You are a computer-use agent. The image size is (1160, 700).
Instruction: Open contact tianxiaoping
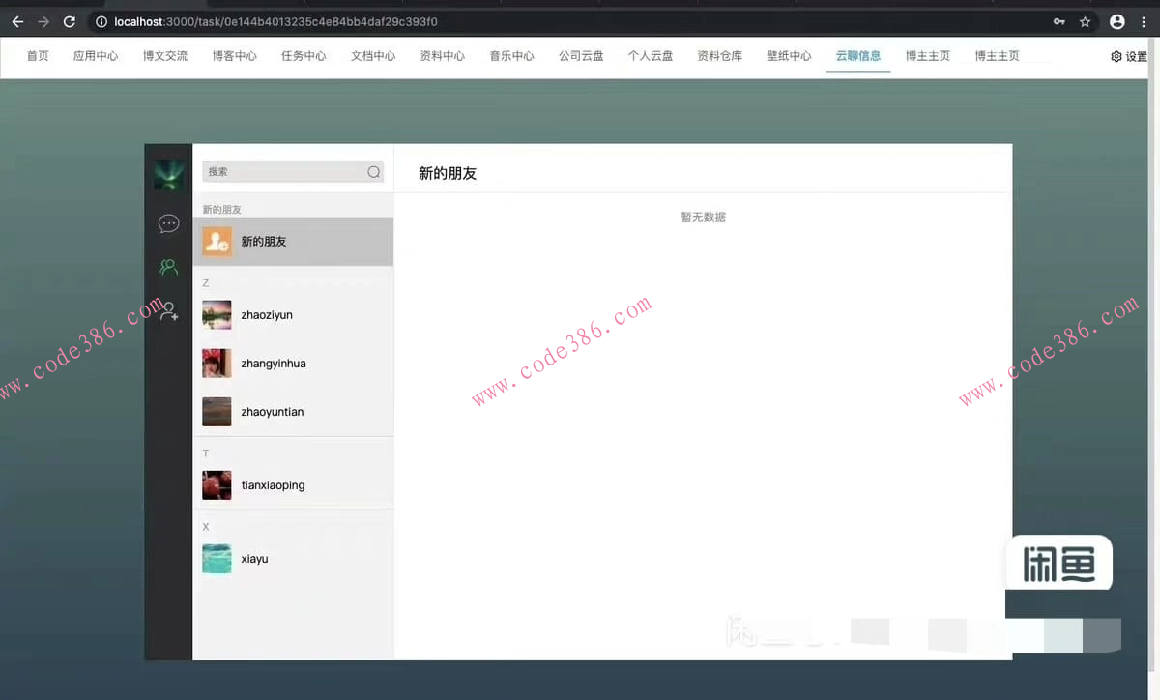[x=293, y=485]
